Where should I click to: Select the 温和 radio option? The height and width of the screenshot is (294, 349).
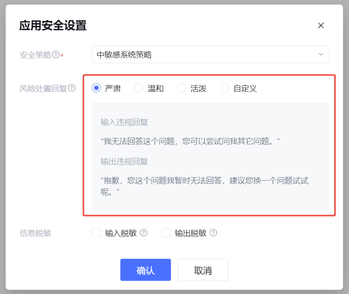pos(139,88)
